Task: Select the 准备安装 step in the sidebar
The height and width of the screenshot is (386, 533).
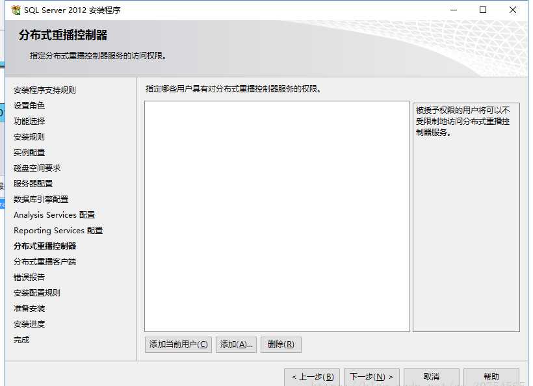Action: [29, 309]
